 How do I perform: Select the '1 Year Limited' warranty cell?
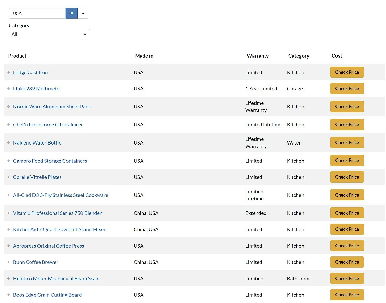coord(261,89)
